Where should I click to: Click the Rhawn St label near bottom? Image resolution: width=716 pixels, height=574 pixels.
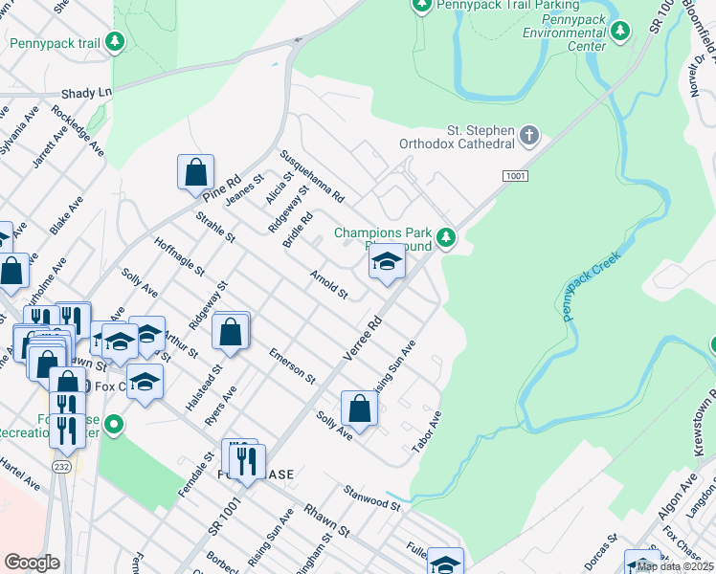(x=327, y=520)
